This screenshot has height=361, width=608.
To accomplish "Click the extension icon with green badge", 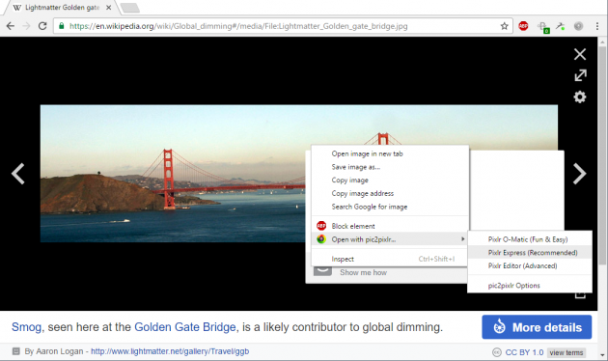I will point(543,27).
